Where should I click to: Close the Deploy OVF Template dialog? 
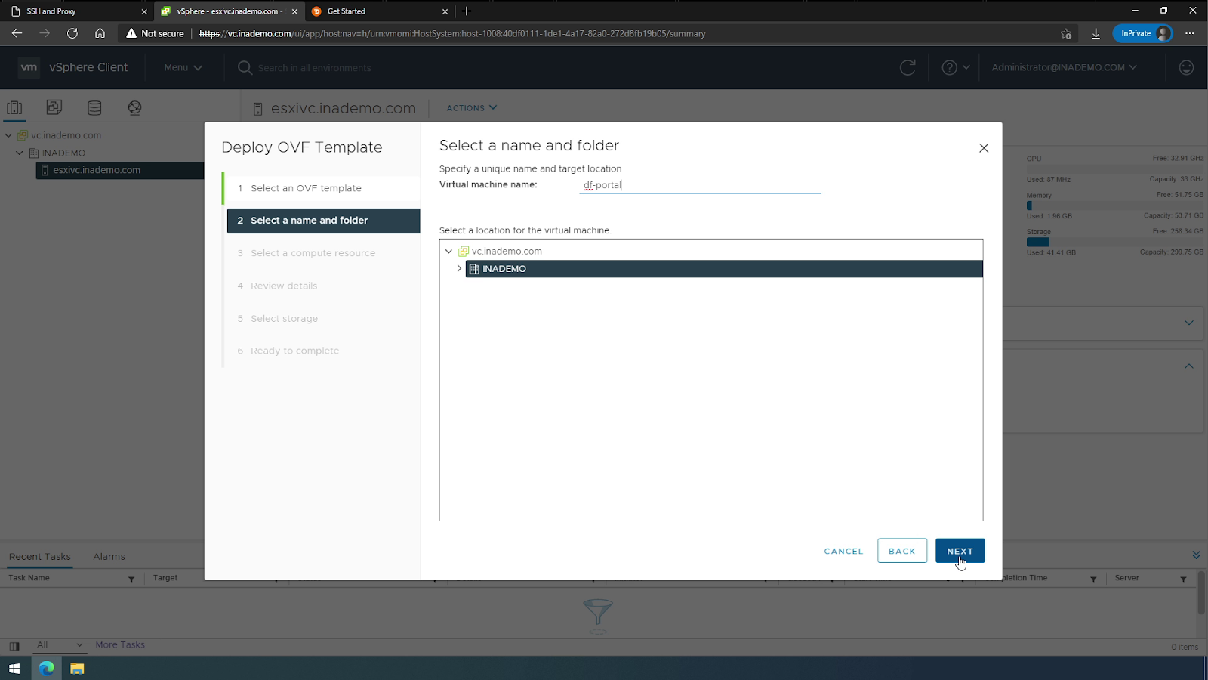click(x=984, y=148)
